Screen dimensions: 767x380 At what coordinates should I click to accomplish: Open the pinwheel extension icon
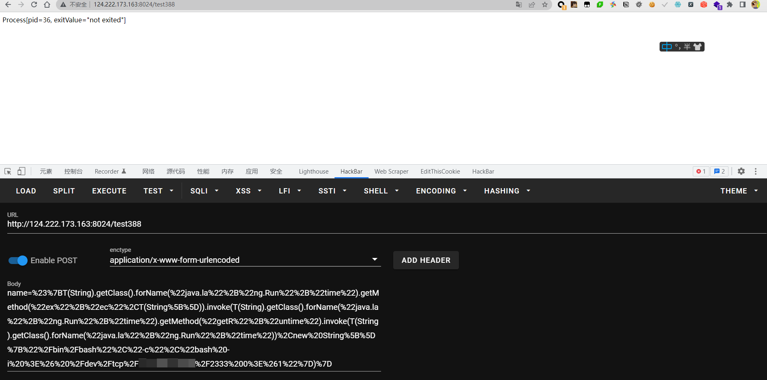[613, 4]
